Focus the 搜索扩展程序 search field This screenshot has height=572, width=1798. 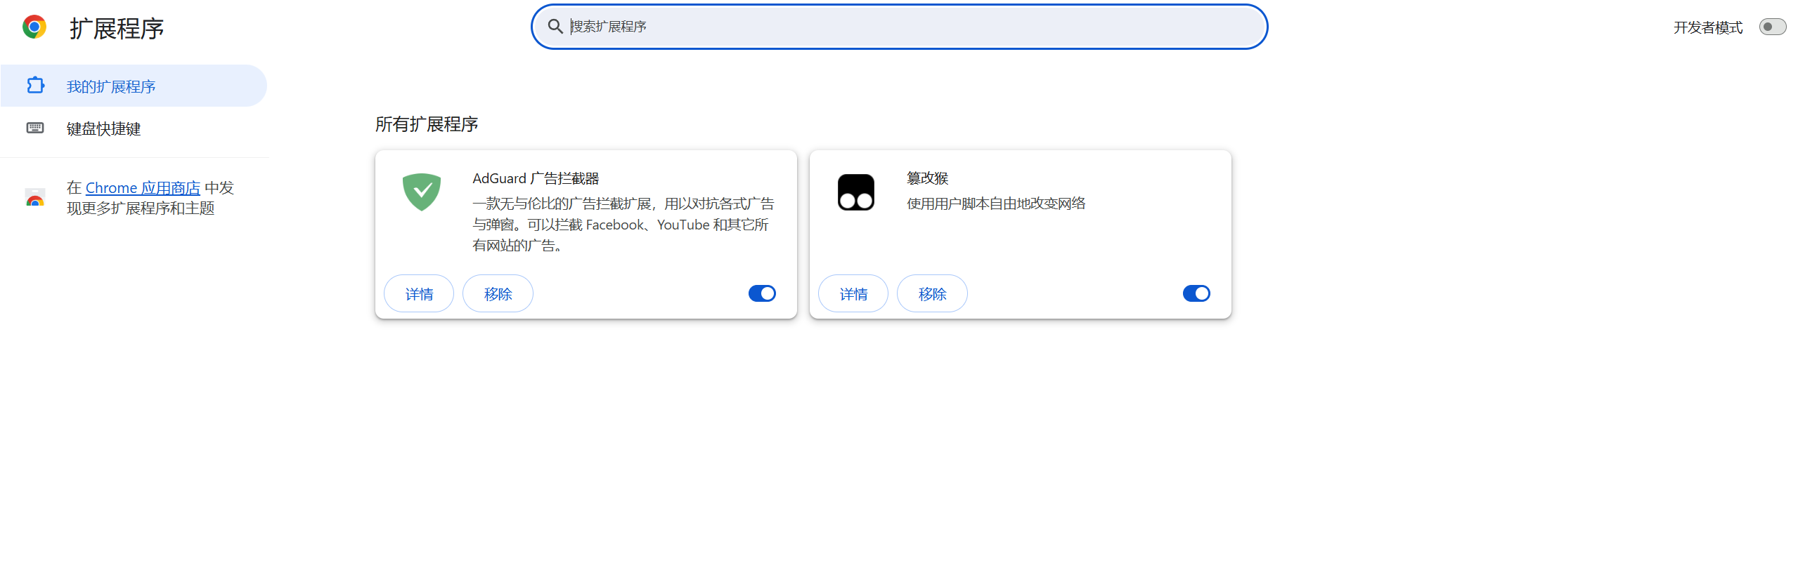click(x=907, y=27)
